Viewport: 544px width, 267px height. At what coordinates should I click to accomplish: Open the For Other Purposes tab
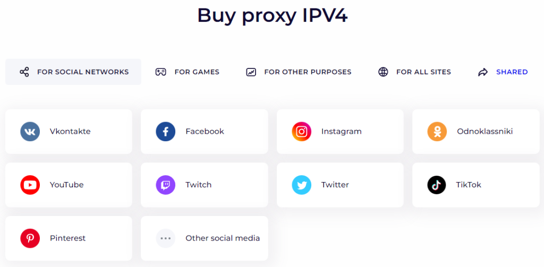coord(299,72)
